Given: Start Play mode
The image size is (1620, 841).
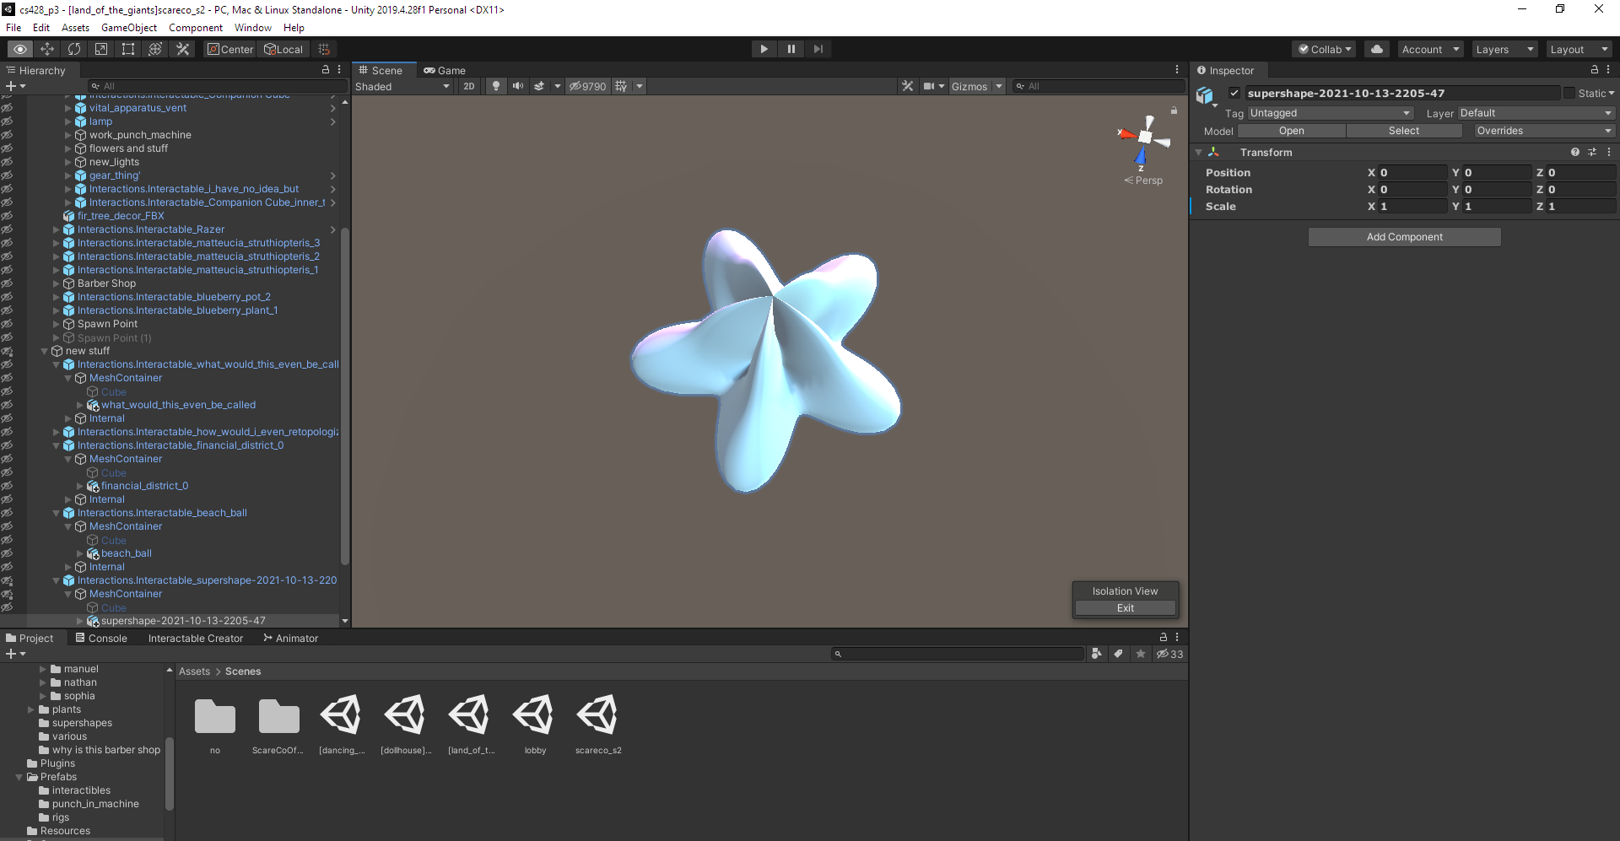Looking at the screenshot, I should point(764,49).
